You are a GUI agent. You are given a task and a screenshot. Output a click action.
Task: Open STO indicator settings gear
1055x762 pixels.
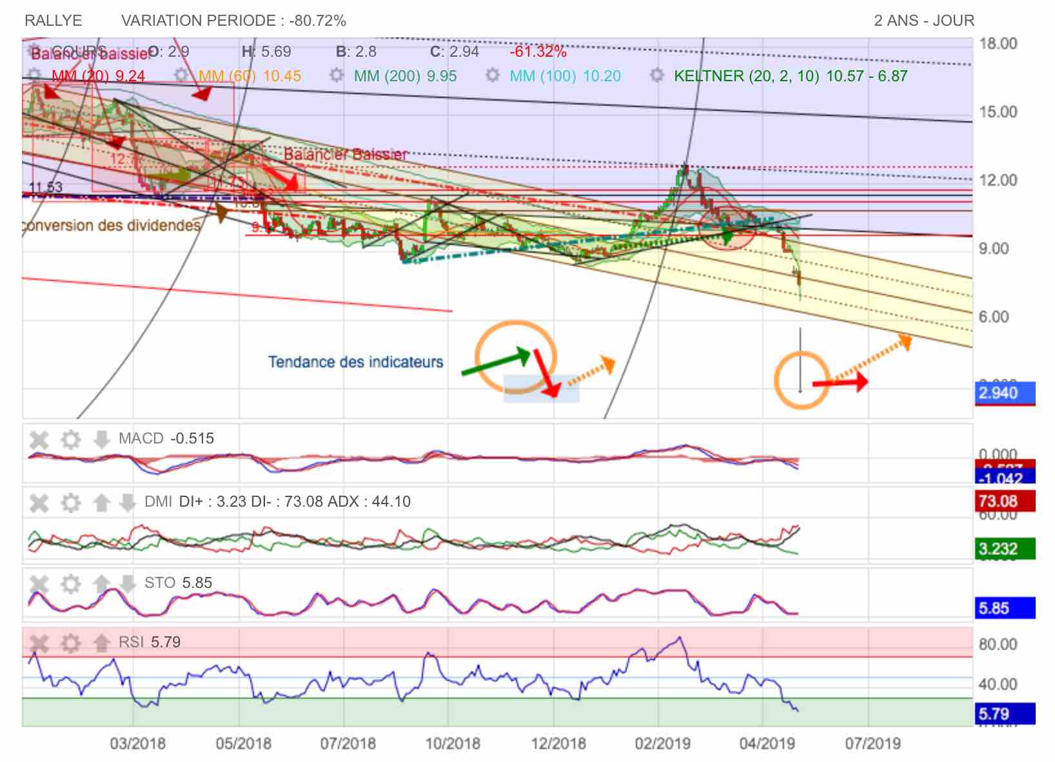coord(70,584)
